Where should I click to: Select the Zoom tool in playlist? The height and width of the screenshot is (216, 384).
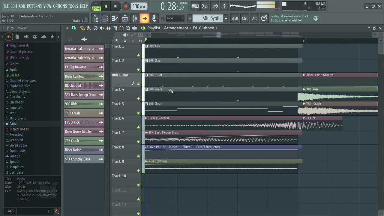click(x=128, y=28)
